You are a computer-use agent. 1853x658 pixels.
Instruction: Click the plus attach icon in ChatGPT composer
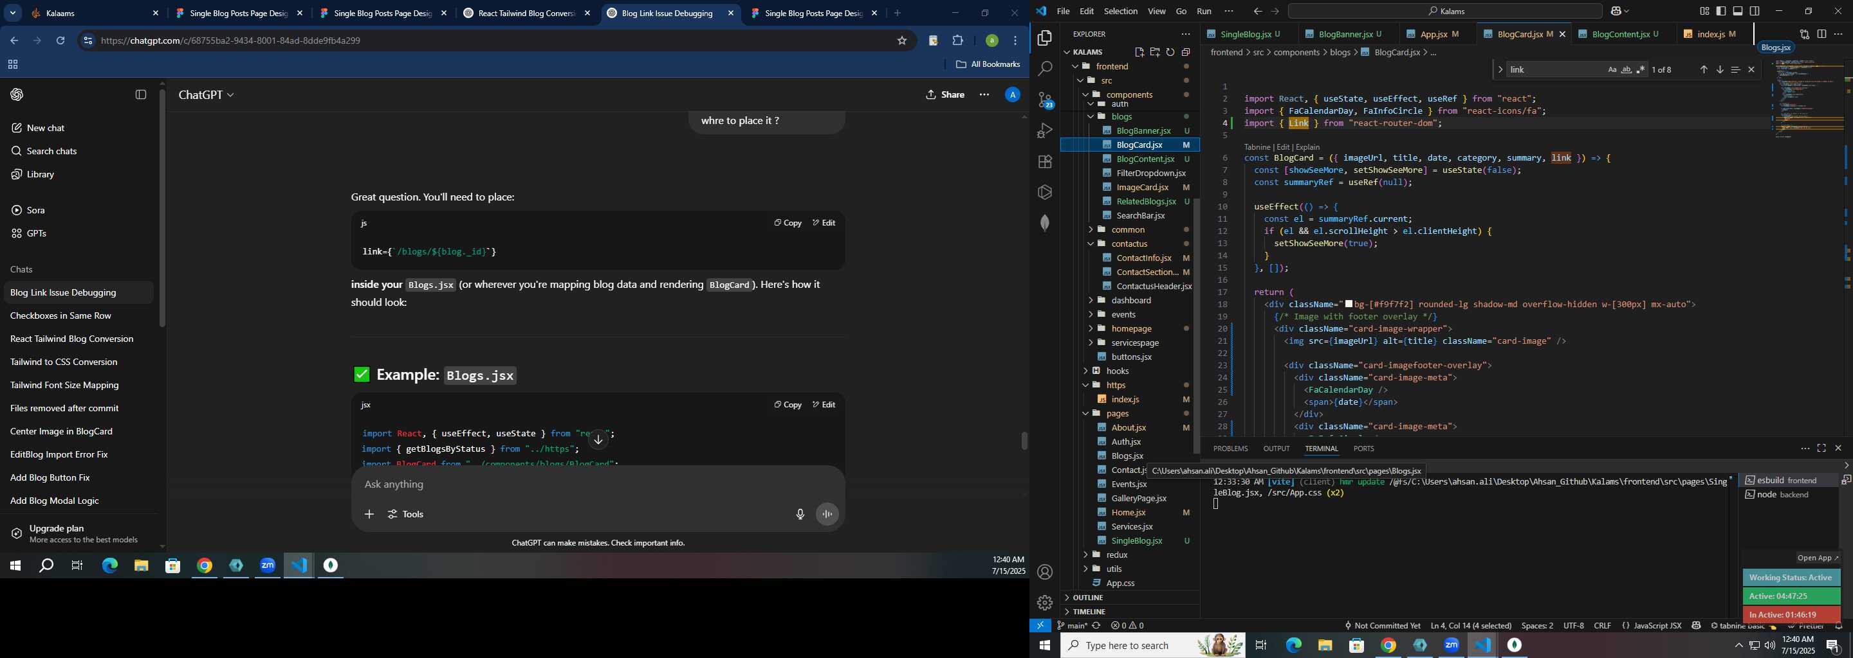coord(369,514)
